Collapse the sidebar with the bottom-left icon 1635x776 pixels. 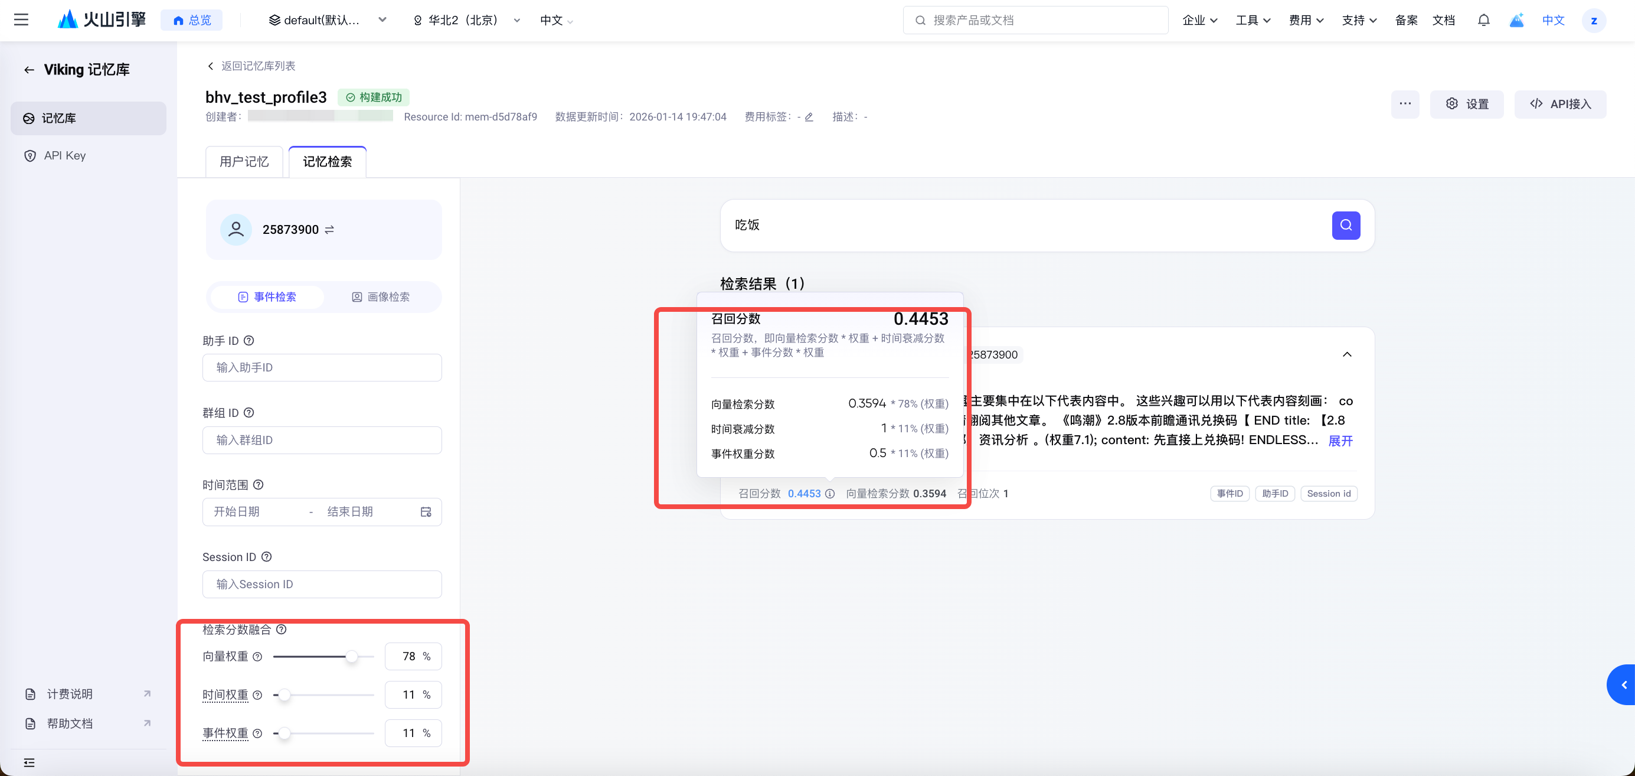[x=29, y=762]
